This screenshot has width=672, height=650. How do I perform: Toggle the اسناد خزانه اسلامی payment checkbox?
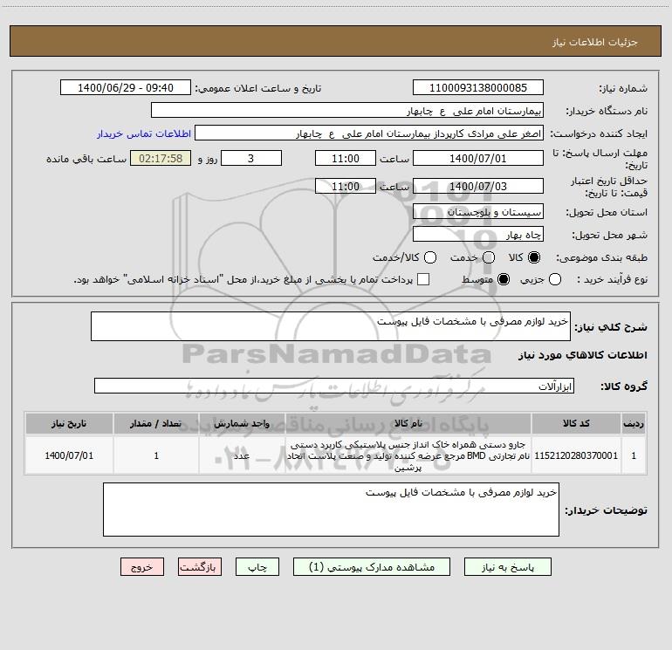(423, 279)
